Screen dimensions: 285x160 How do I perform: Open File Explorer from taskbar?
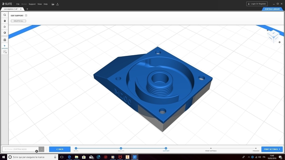(77, 157)
